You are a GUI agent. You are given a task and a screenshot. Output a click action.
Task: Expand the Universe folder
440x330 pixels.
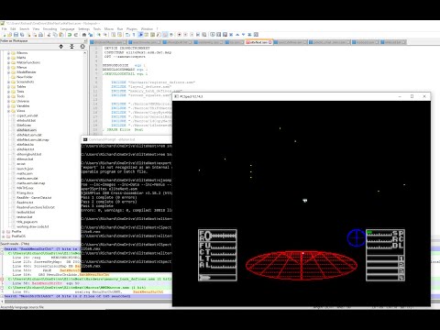coord(8,101)
